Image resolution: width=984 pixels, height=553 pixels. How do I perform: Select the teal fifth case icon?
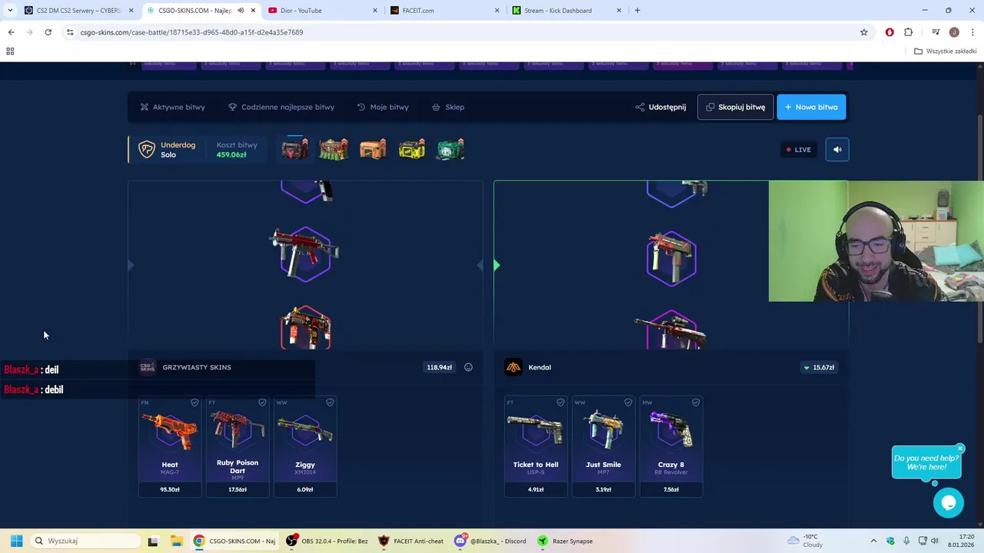coord(450,148)
